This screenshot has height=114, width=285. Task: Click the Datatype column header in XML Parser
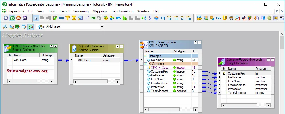tap(181, 51)
